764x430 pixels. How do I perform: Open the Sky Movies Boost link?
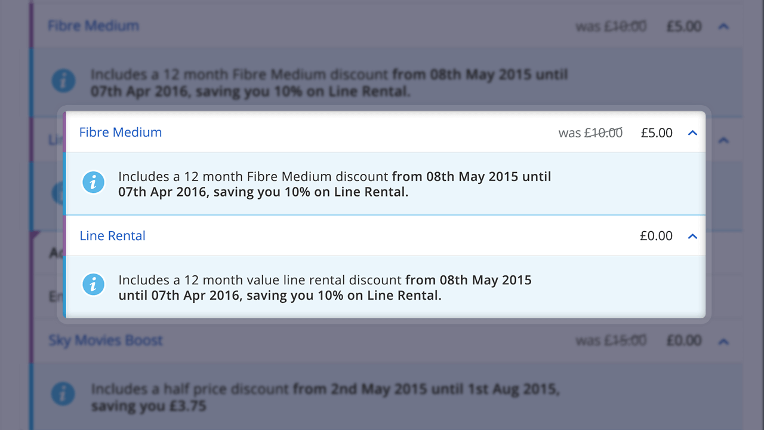coord(106,340)
